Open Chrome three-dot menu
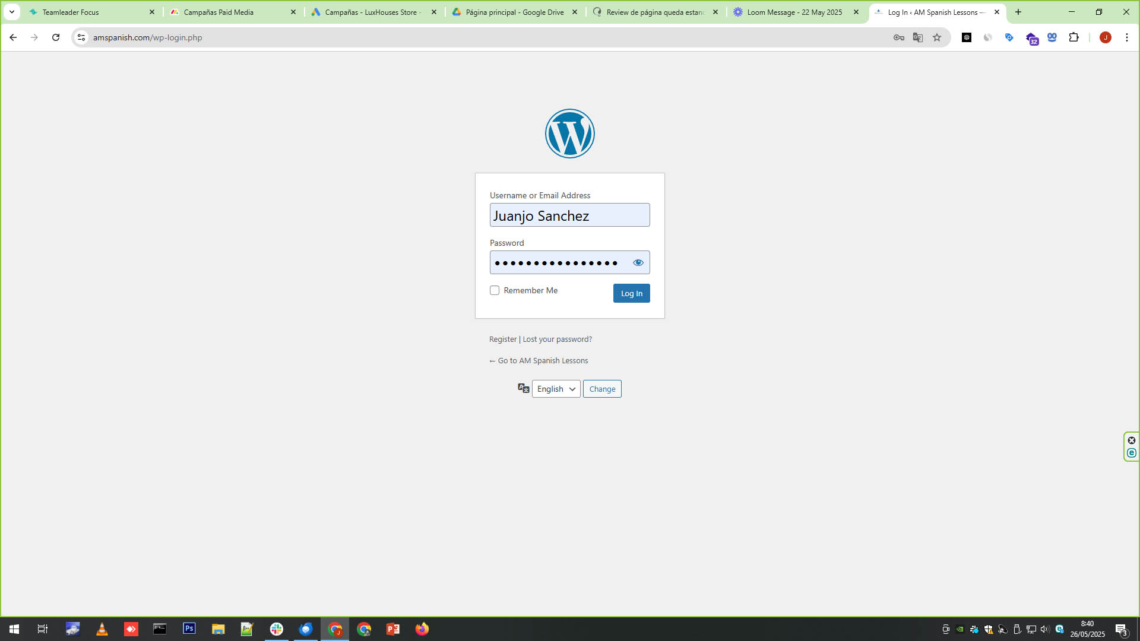Screen dimensions: 1140x641 point(1126,37)
